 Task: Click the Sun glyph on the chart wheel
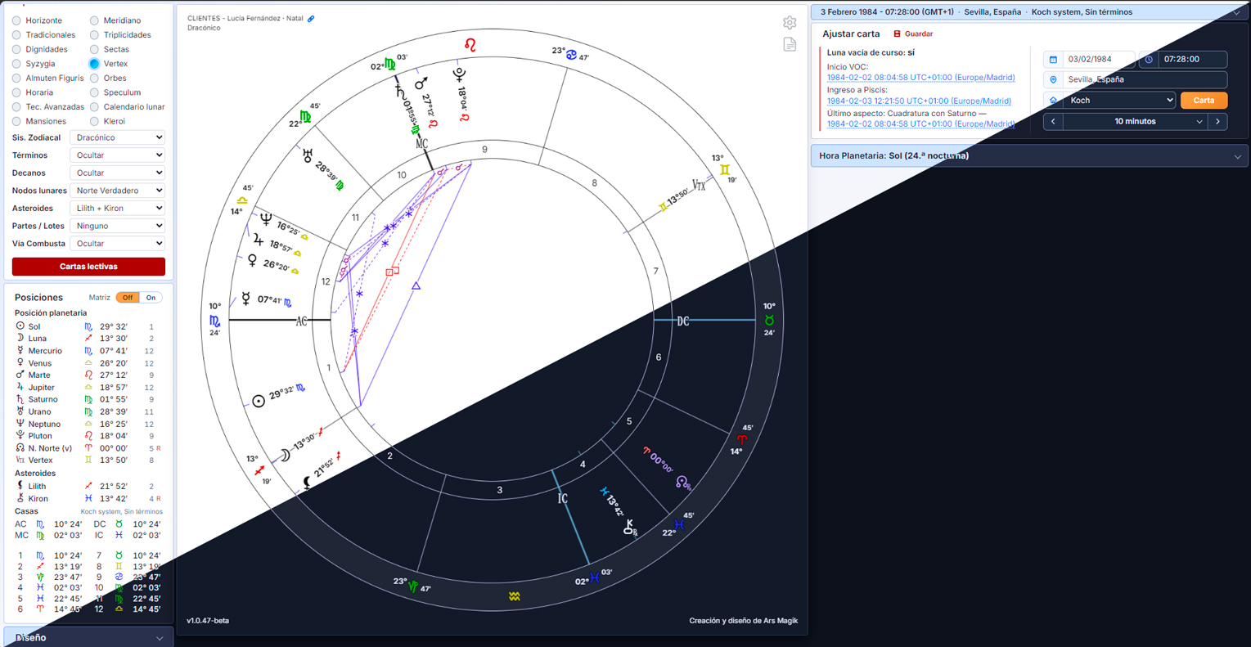point(259,401)
